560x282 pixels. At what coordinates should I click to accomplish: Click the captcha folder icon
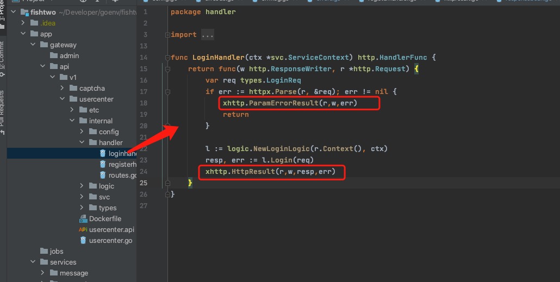click(x=73, y=88)
